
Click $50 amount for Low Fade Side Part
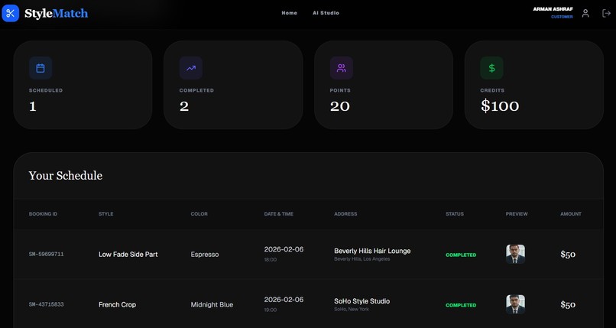pyautogui.click(x=568, y=254)
